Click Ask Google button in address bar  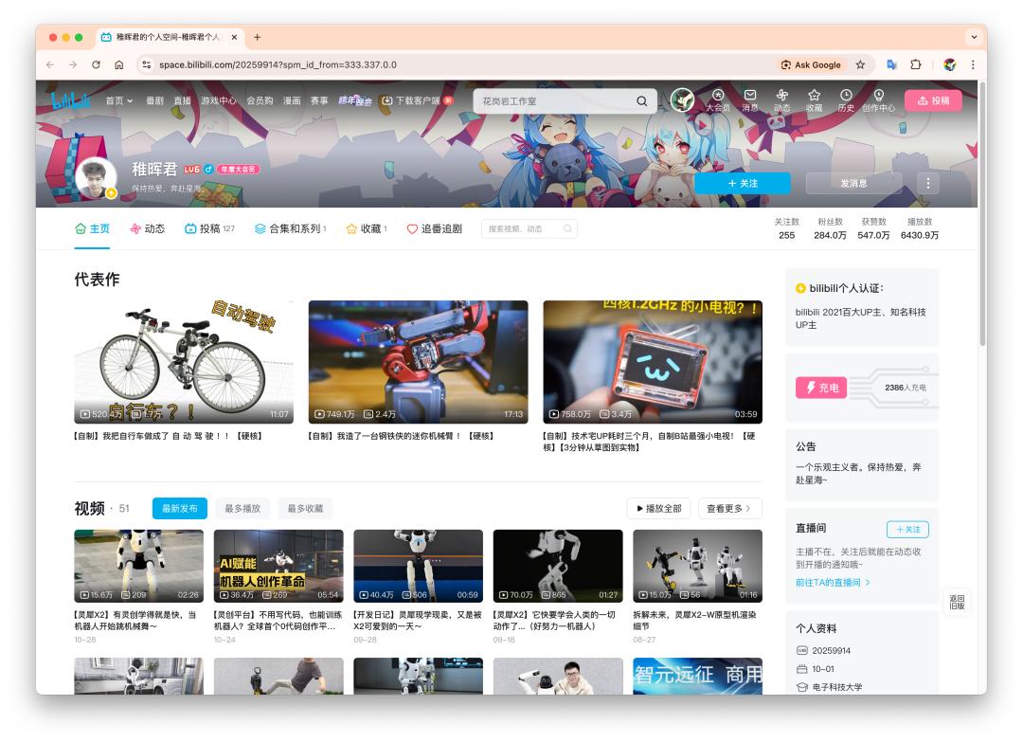tap(811, 64)
